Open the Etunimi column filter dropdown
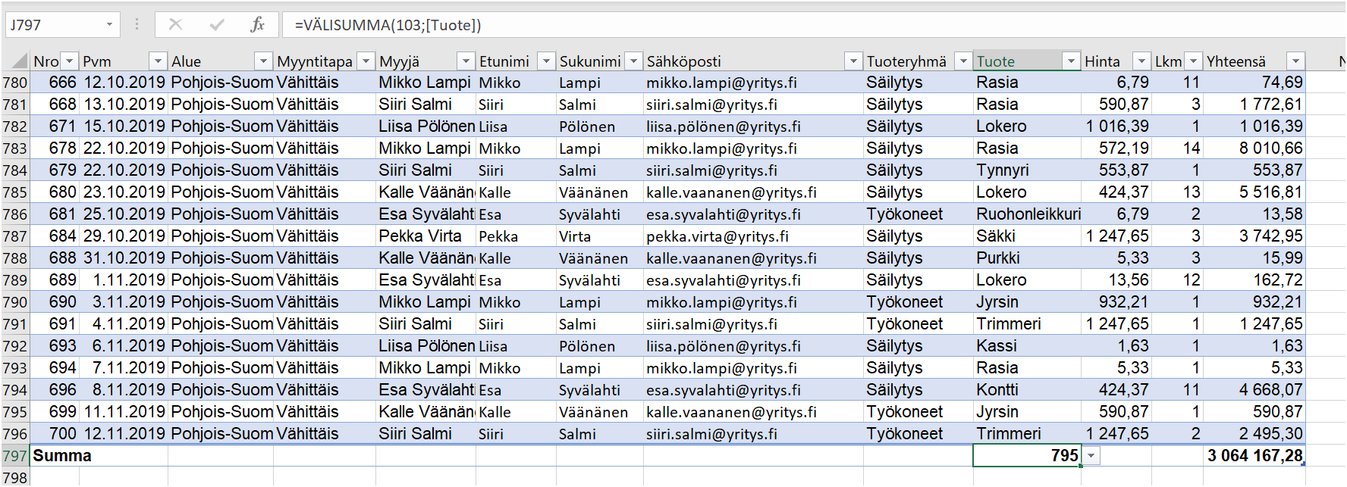Viewport: 1347px width, 487px height. click(546, 61)
